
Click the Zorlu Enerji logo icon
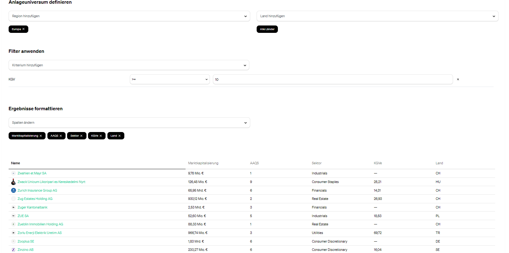coord(14,233)
